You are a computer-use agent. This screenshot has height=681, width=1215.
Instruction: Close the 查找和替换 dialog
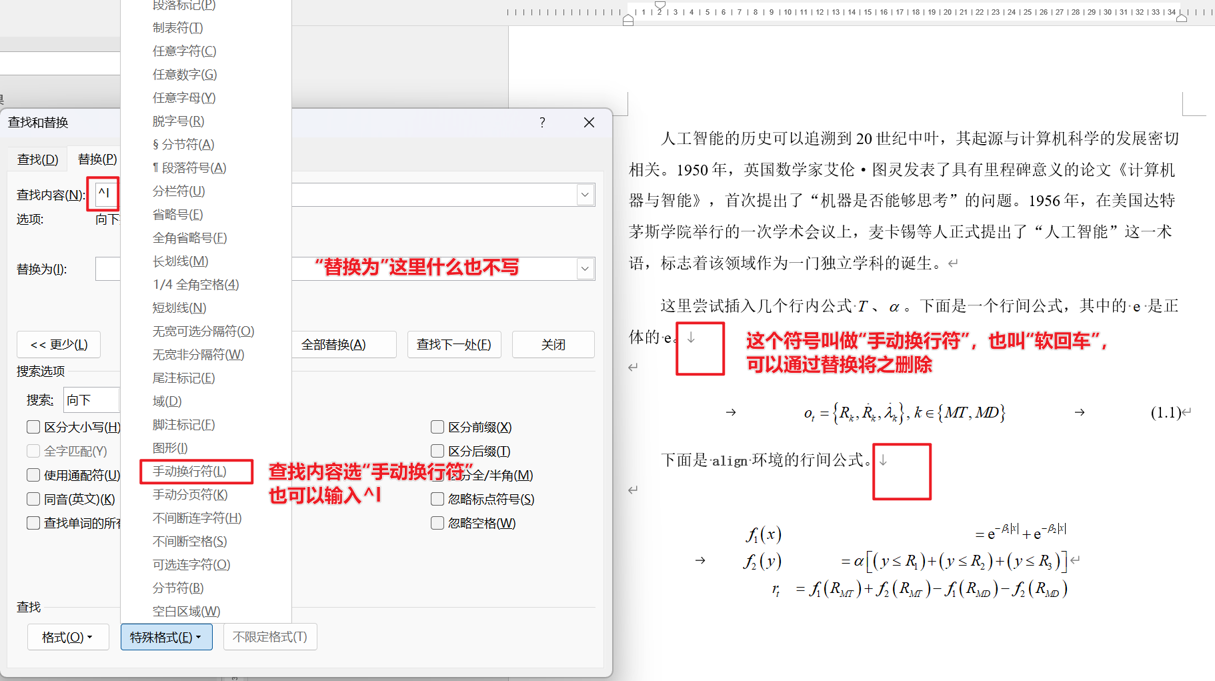(x=589, y=123)
